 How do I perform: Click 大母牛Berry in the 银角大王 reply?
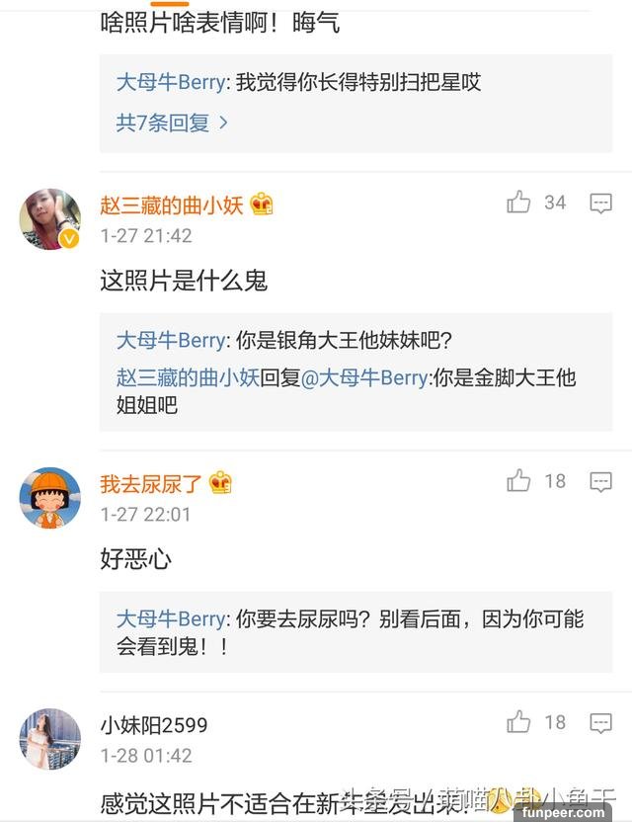(x=172, y=340)
